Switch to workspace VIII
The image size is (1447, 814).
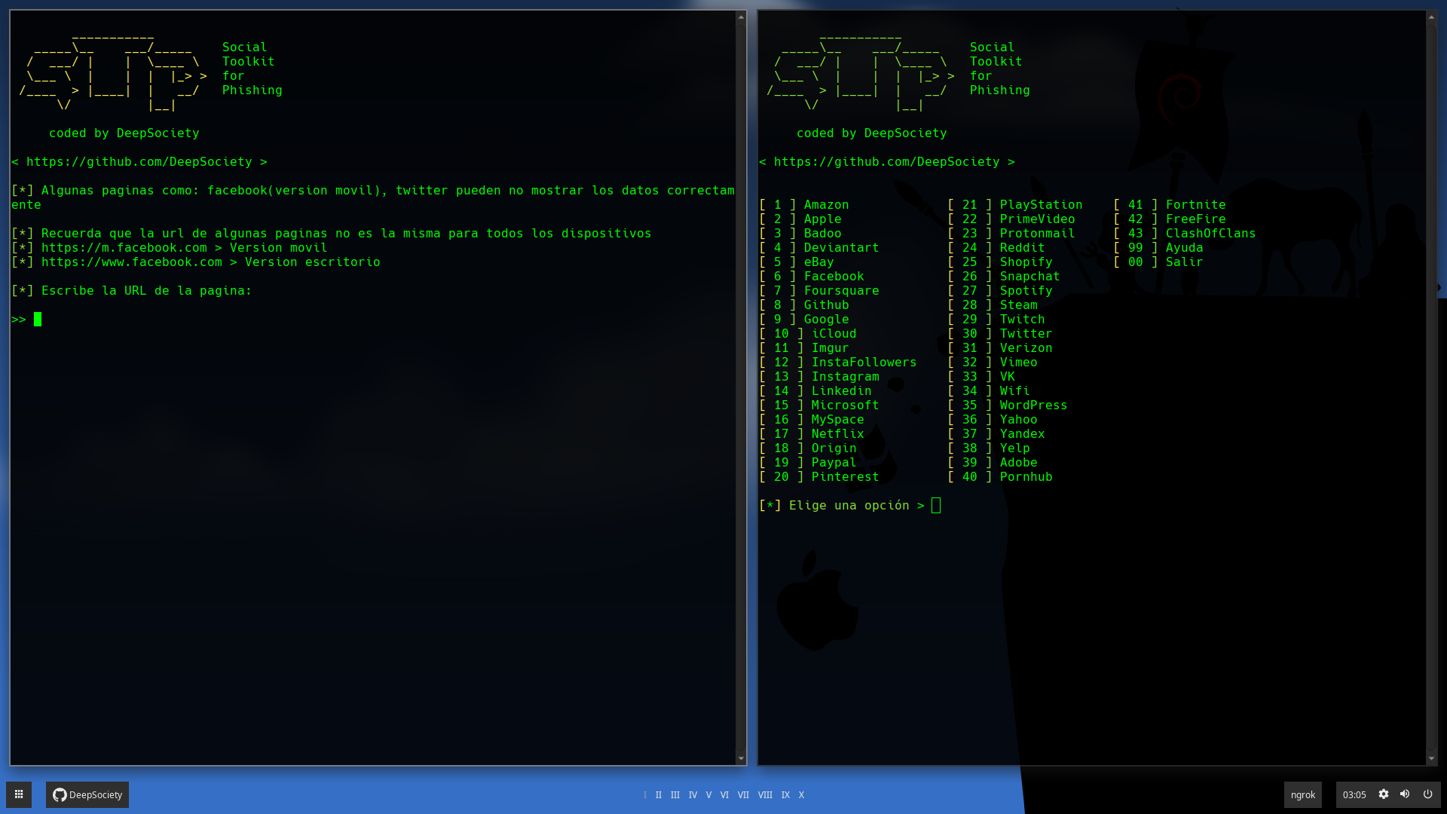[x=765, y=795]
